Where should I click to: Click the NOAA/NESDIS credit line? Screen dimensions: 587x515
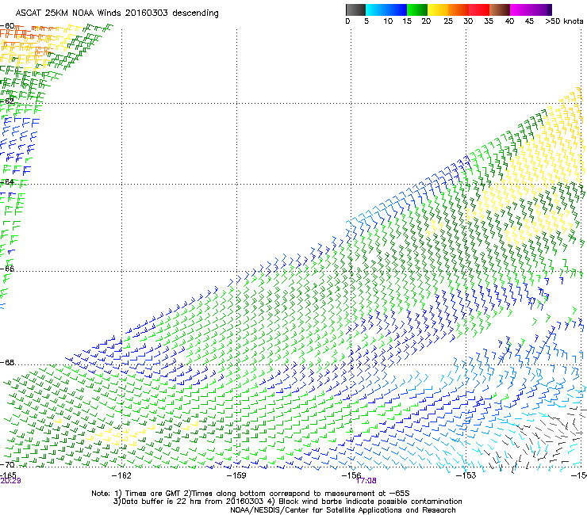[x=343, y=510]
